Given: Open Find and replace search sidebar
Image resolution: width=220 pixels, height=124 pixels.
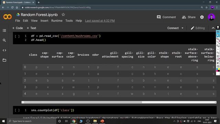Looking at the screenshot, I should (x=4, y=40).
